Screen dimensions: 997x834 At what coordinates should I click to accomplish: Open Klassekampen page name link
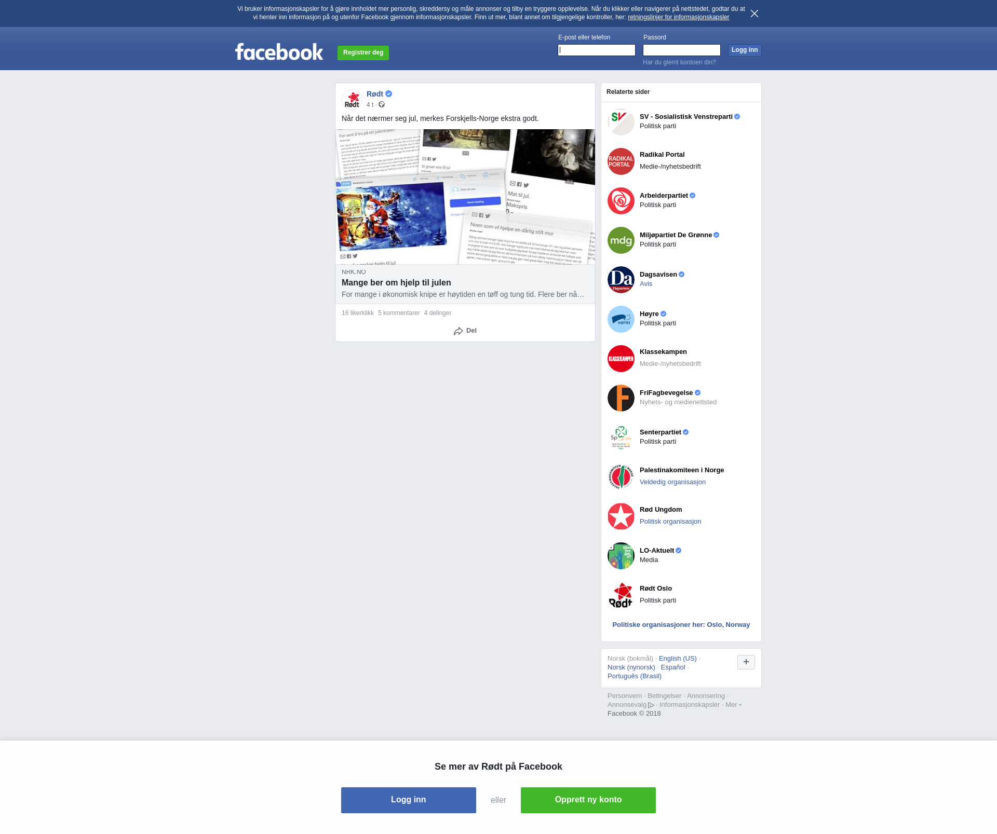663,352
